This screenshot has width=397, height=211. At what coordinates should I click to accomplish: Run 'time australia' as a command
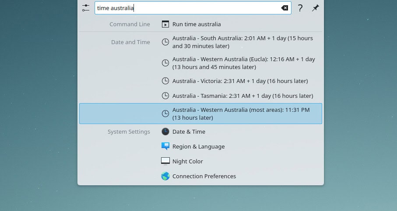click(197, 24)
